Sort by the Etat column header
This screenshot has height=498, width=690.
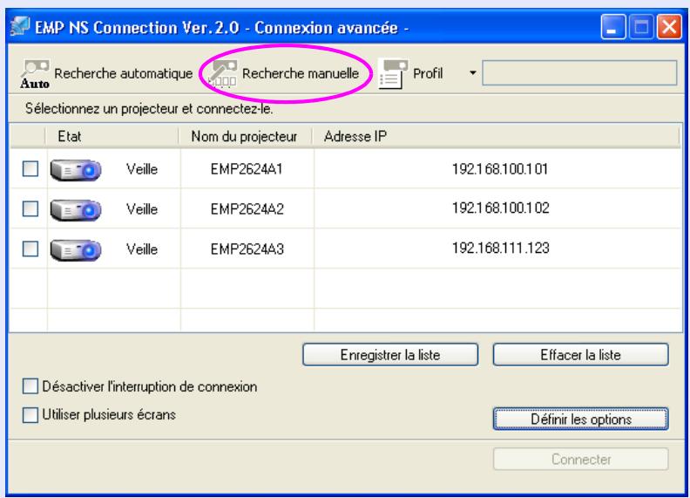[x=112, y=136]
